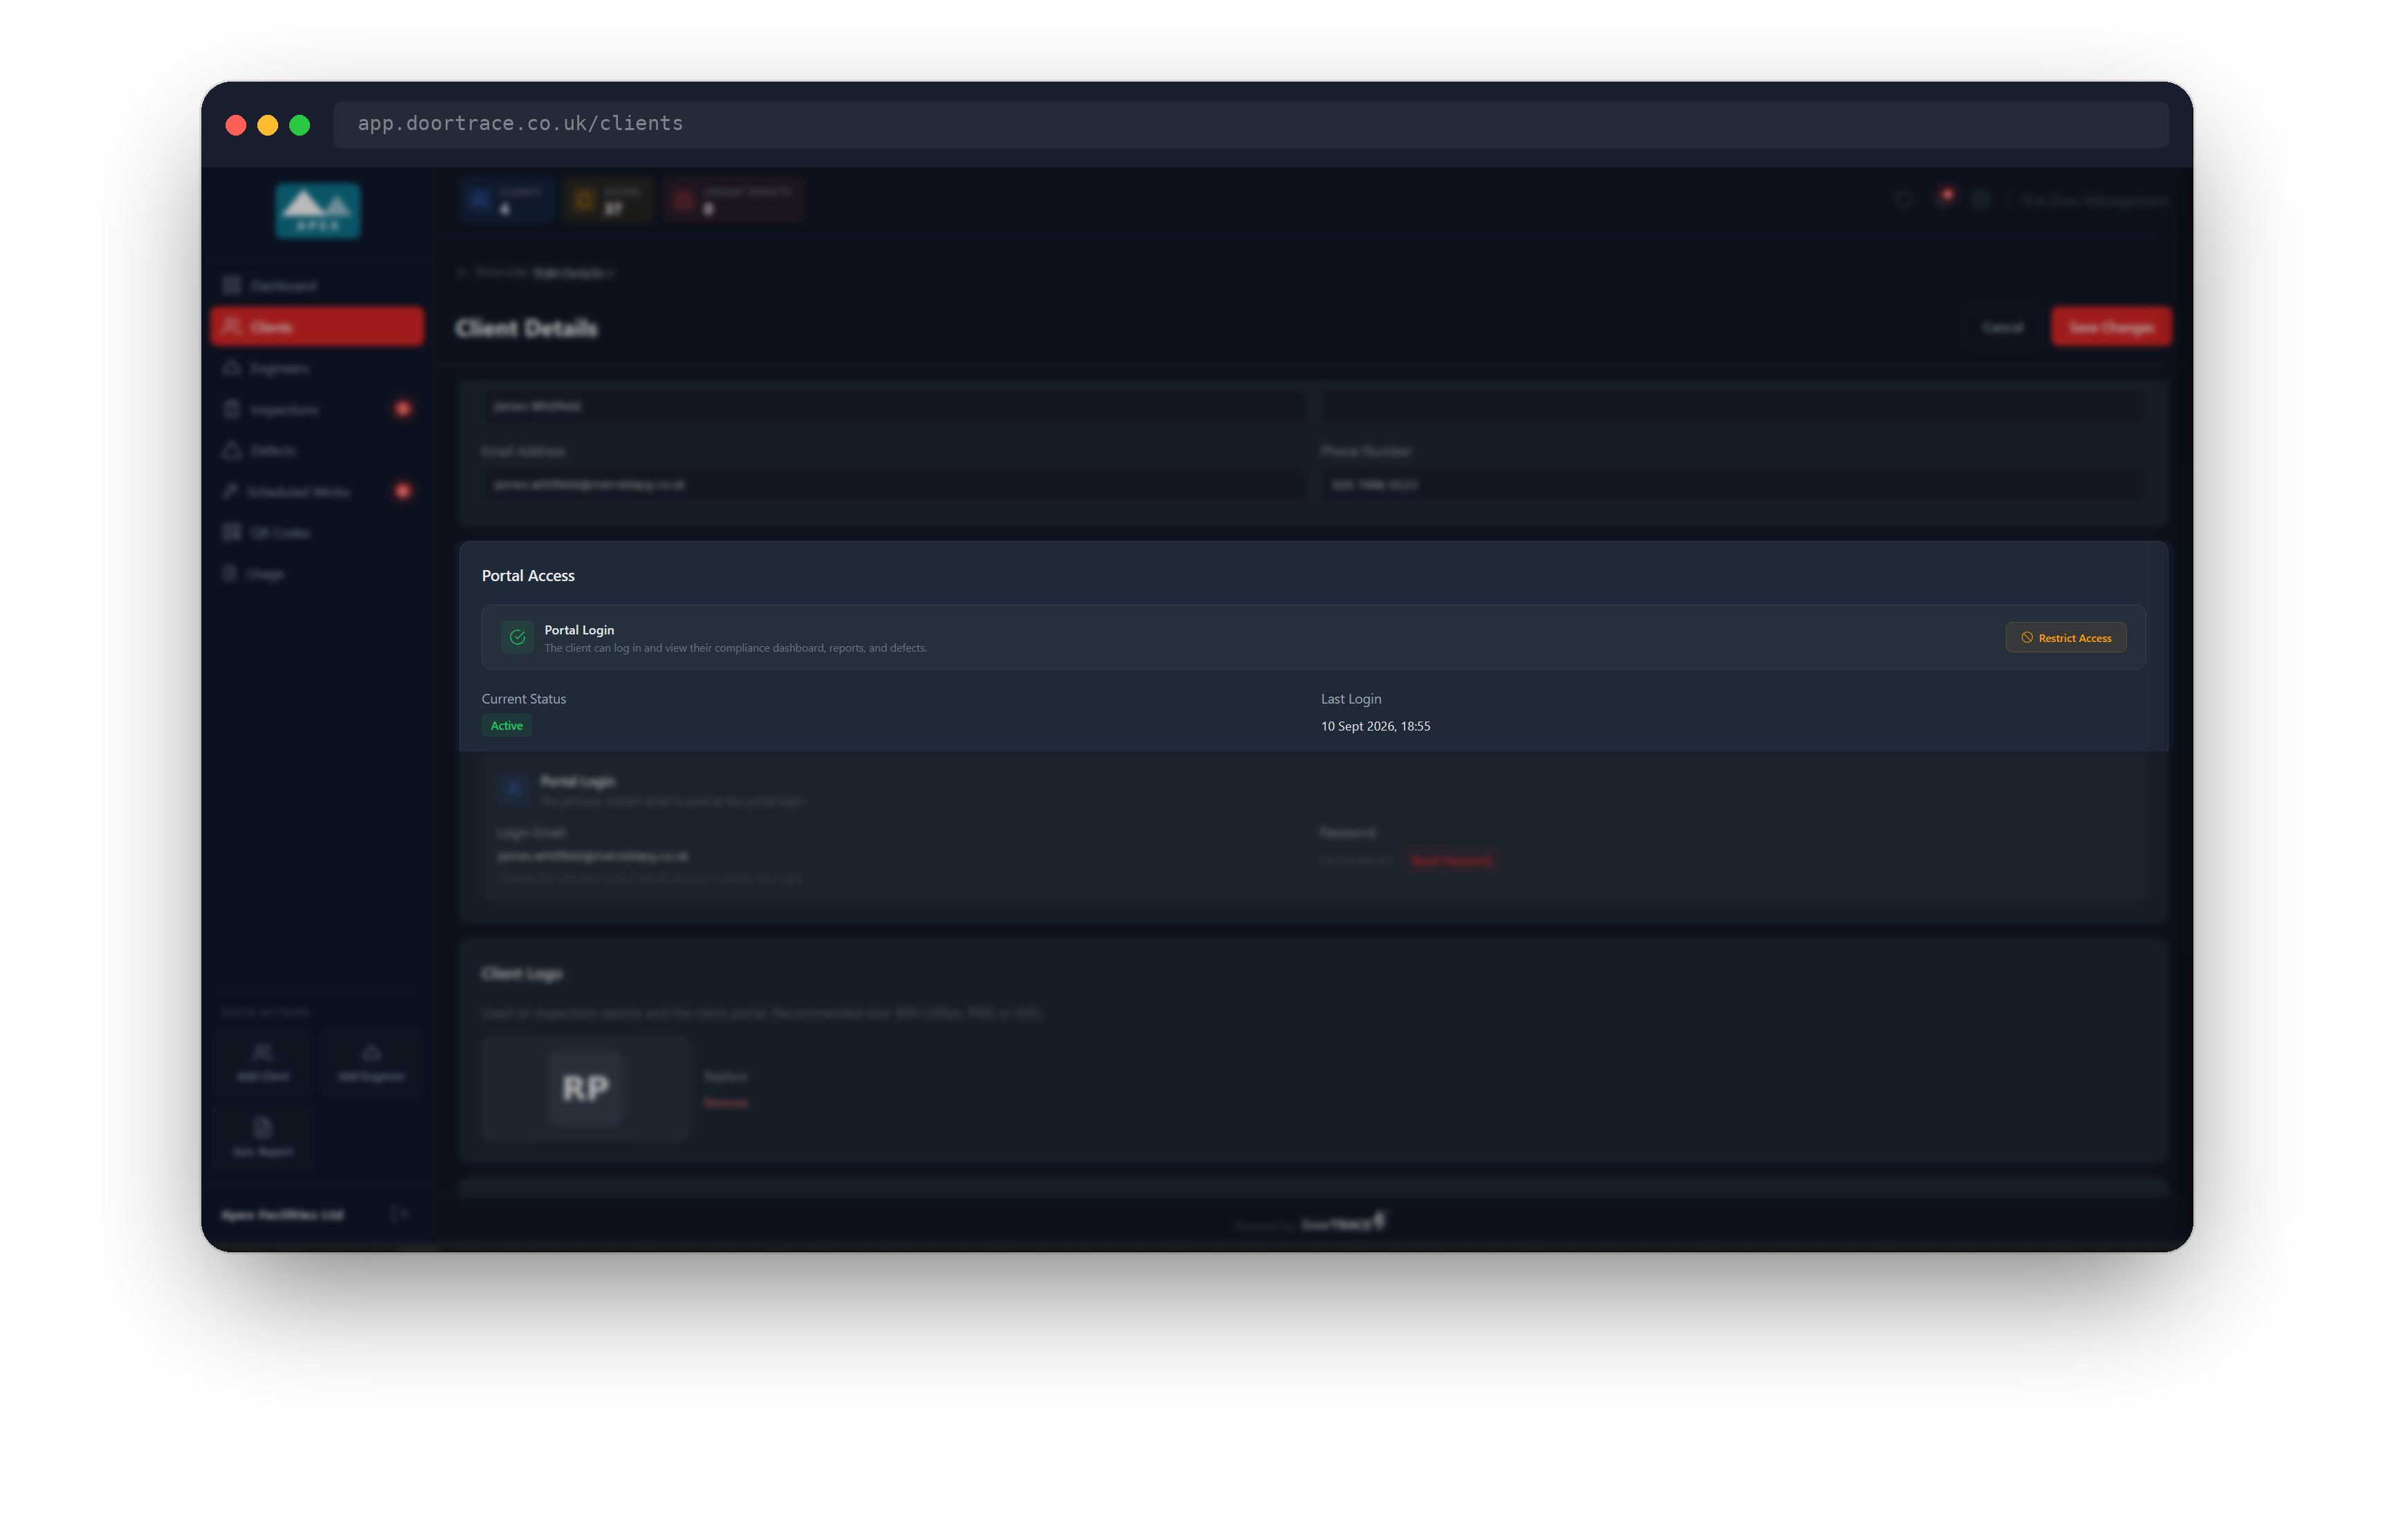Image resolution: width=2394 pixels, height=1540 pixels.
Task: Click the red Urgent Defects stat card
Action: click(735, 200)
